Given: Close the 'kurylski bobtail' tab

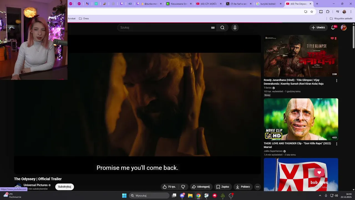Looking at the screenshot, I should click(280, 4).
